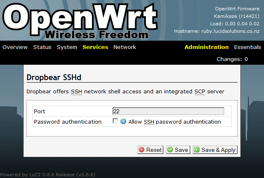Open the Overview menu

15,47
